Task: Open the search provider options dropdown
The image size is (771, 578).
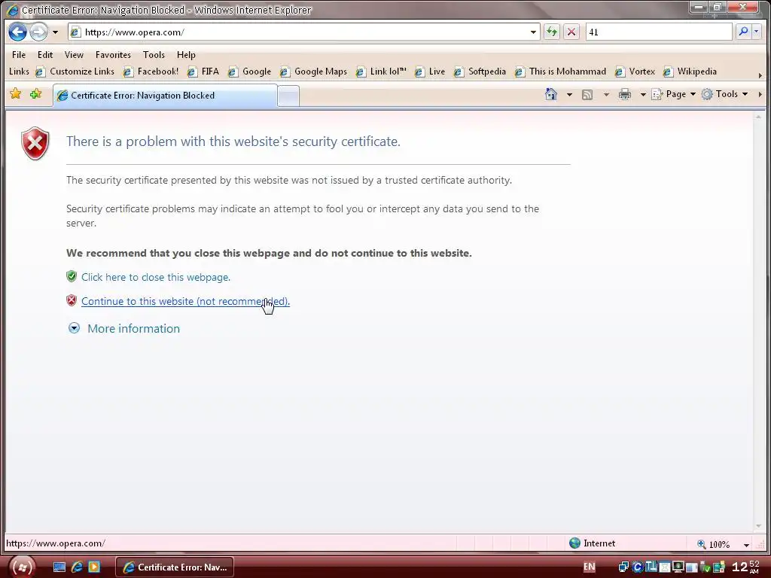Action: pyautogui.click(x=756, y=32)
